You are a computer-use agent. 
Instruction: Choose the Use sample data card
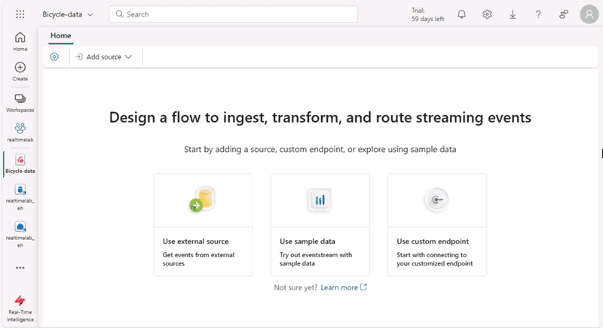pyautogui.click(x=320, y=224)
